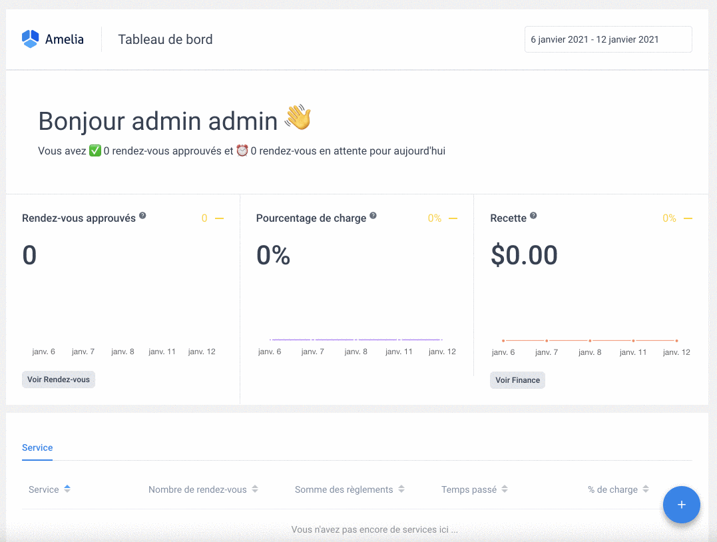The width and height of the screenshot is (717, 542).
Task: Sort by Service column arrows
Action: 67,489
